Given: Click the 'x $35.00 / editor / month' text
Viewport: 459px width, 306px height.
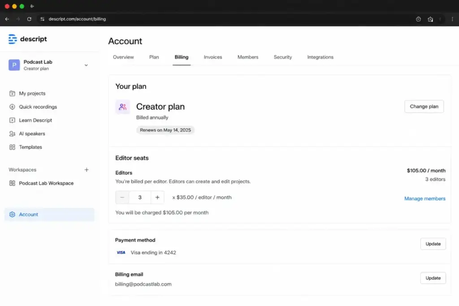Looking at the screenshot, I should coord(202,198).
